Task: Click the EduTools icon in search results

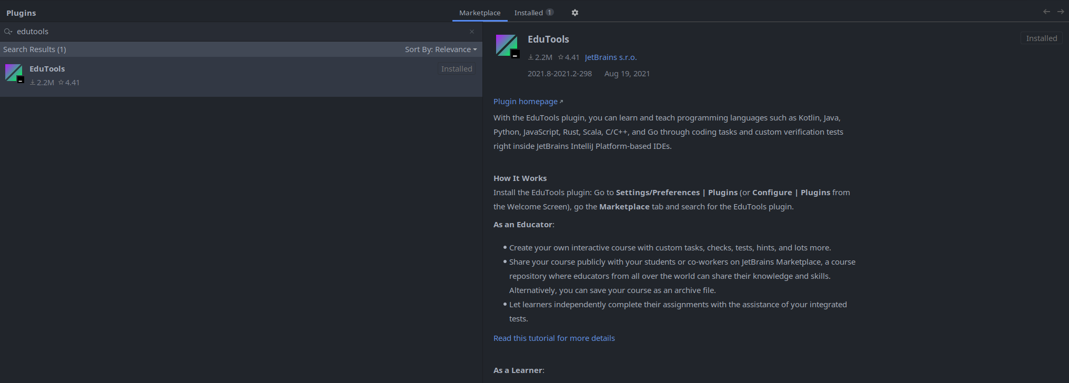Action: tap(14, 73)
